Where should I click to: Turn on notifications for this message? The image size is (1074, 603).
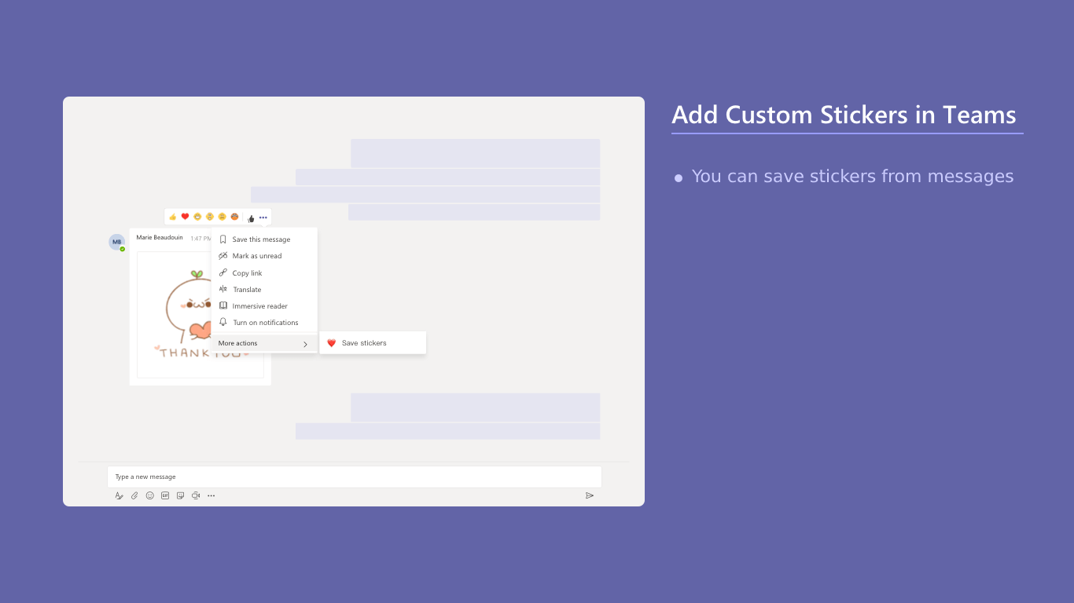265,323
